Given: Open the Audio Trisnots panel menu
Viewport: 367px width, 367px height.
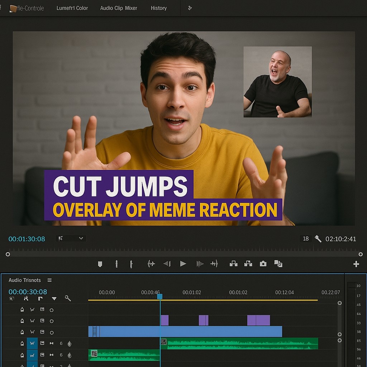Looking at the screenshot, I should click(x=49, y=280).
